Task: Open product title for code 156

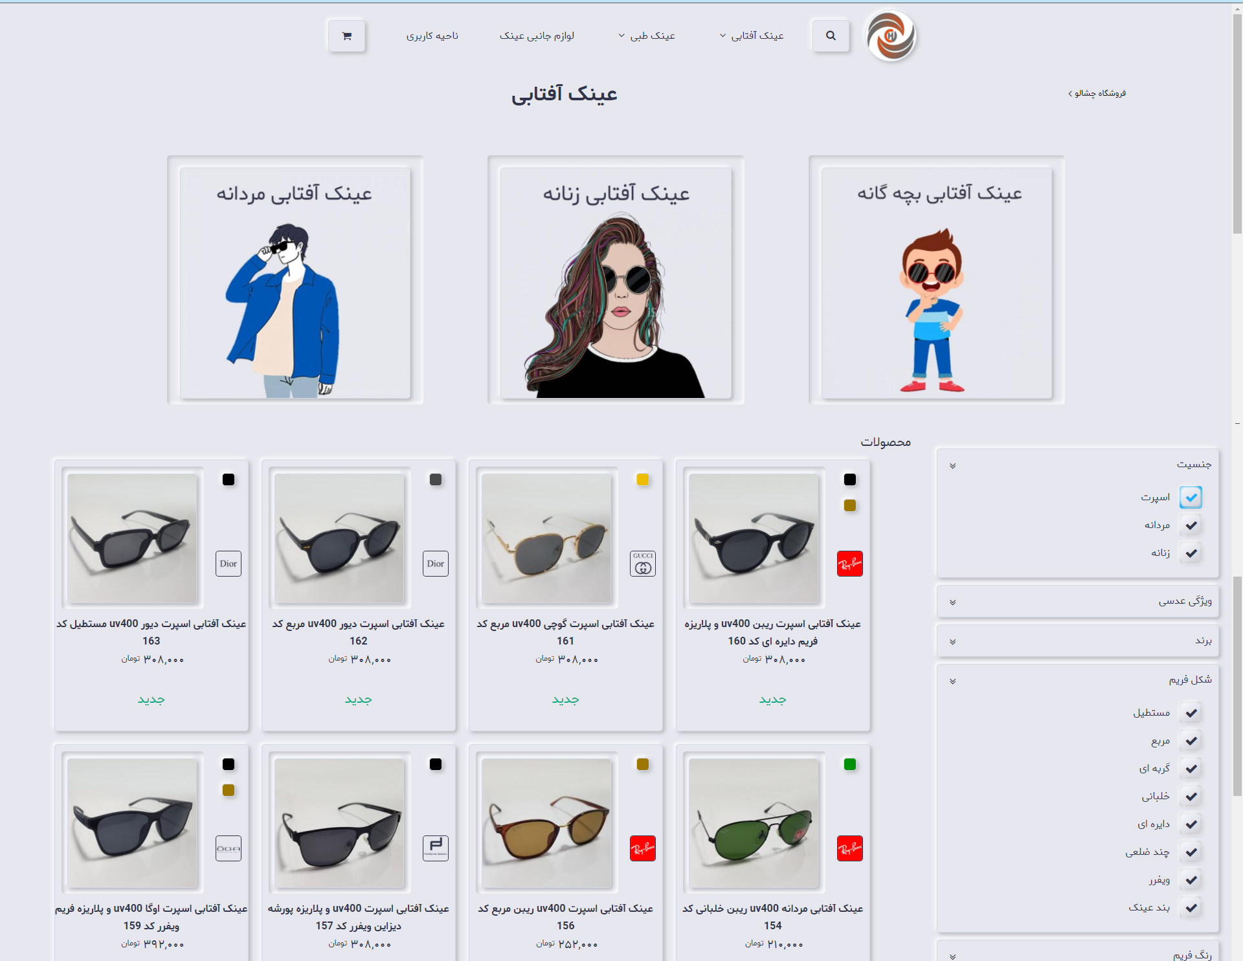Action: (x=565, y=917)
